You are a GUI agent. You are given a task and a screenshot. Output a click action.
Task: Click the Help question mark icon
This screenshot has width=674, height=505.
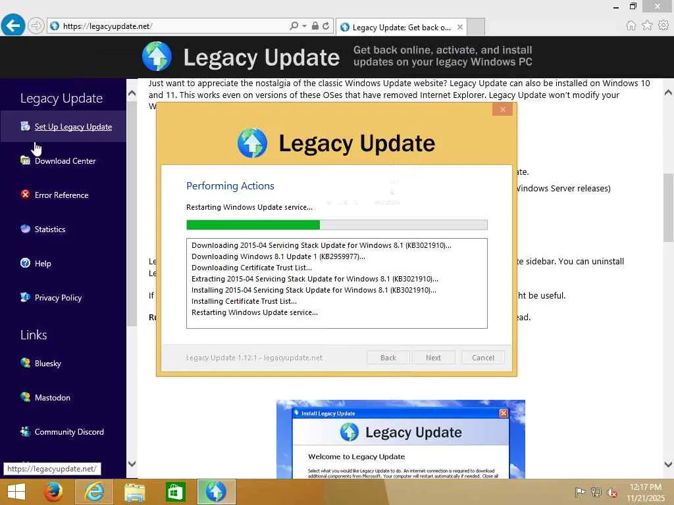point(26,263)
